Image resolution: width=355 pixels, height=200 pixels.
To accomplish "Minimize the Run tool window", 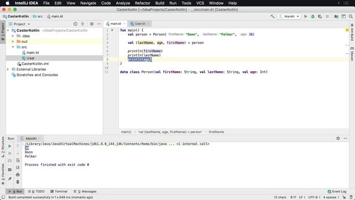I will [345, 138].
